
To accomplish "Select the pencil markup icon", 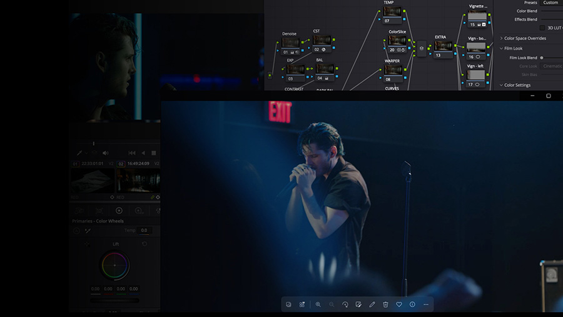I will coord(372,304).
